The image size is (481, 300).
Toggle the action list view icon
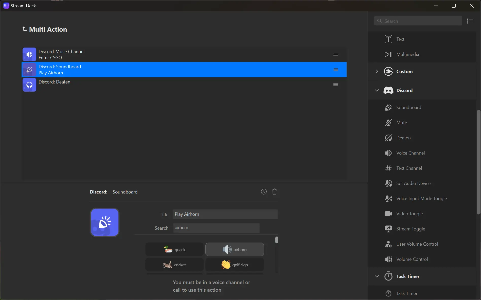[x=470, y=21]
